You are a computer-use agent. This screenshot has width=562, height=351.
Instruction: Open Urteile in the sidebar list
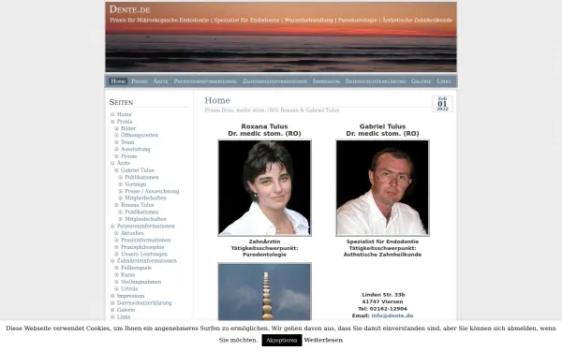coord(129,288)
